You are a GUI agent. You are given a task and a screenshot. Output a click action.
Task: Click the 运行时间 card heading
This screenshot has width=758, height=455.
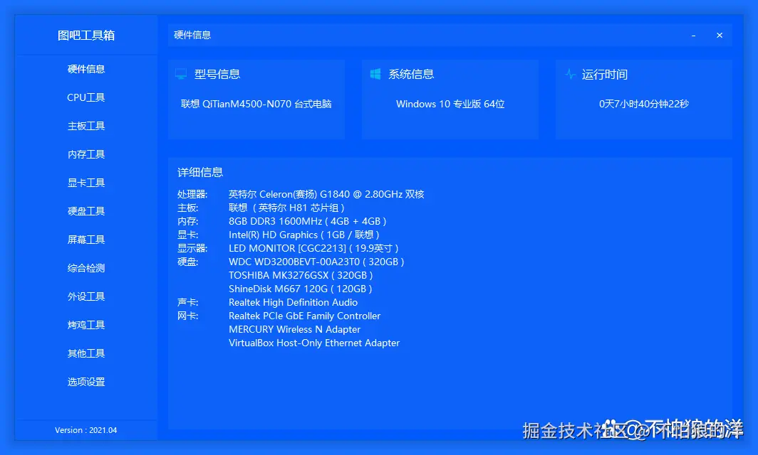point(605,75)
